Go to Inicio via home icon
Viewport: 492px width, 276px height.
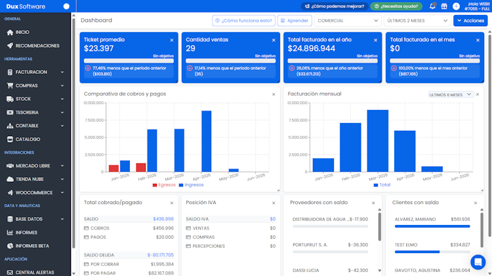(10, 32)
